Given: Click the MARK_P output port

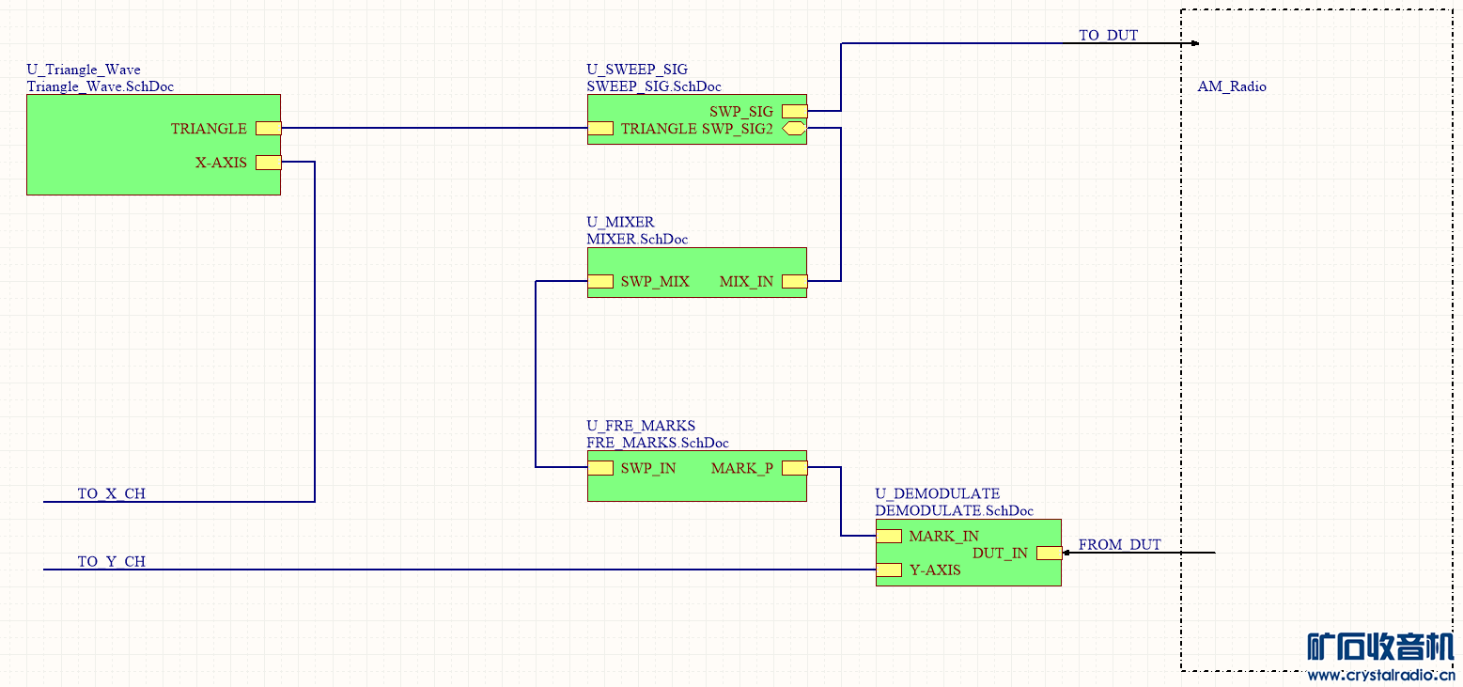Looking at the screenshot, I should [794, 468].
